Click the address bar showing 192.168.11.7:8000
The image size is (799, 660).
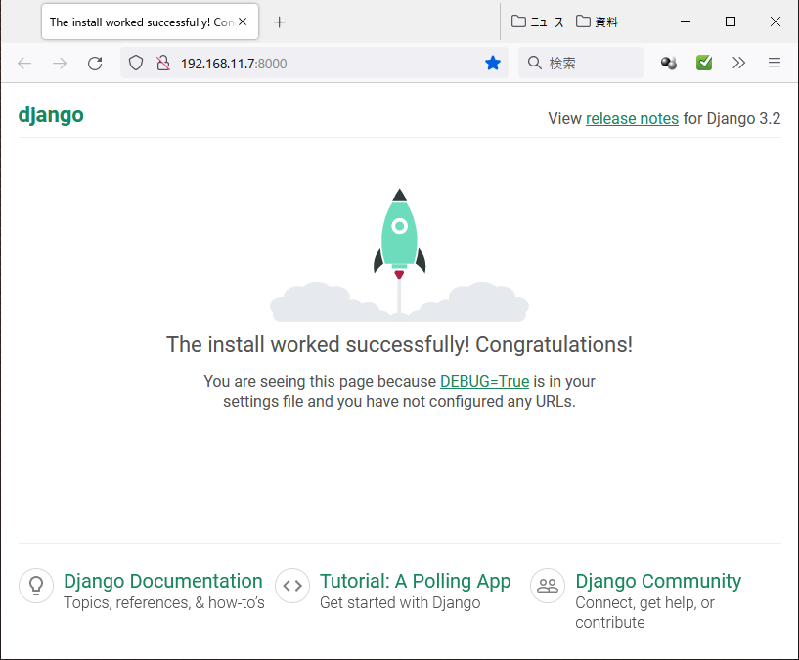coord(314,64)
